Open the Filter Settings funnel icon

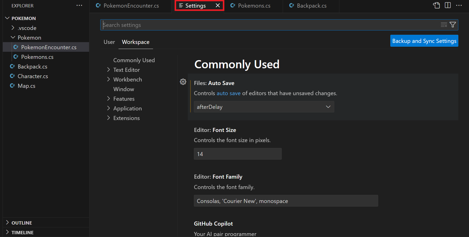click(453, 25)
